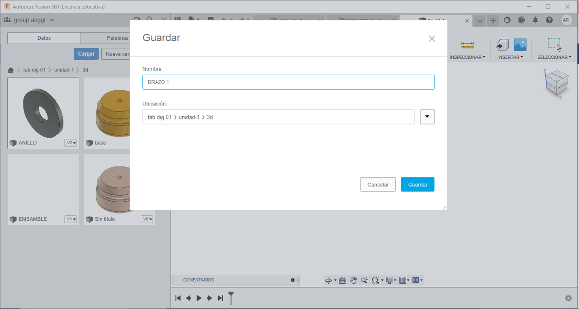Click the insert image (canvas) icon
The image size is (579, 309).
tap(520, 45)
